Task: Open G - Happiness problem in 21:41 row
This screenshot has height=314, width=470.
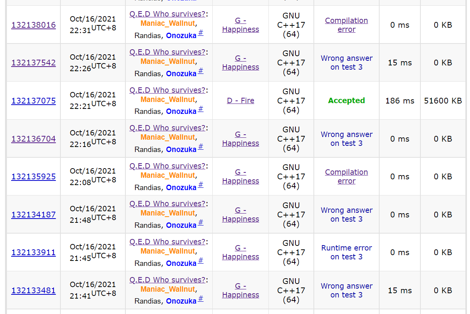Action: pos(240,291)
